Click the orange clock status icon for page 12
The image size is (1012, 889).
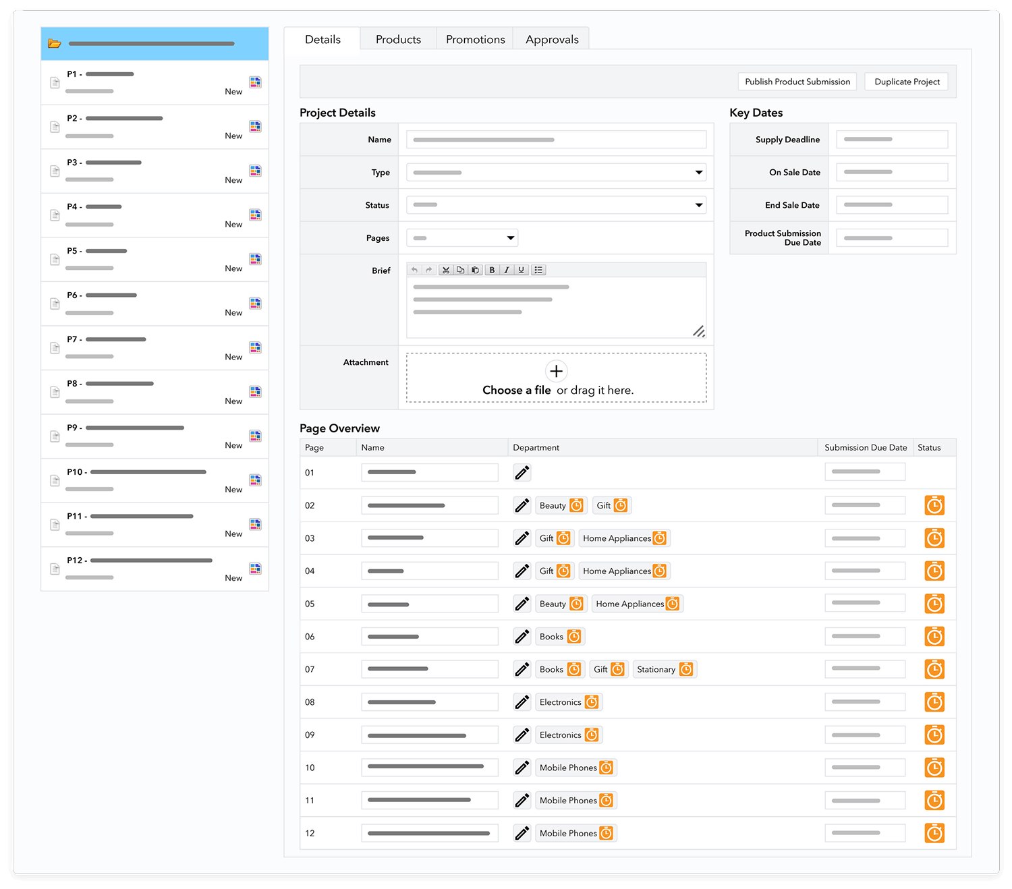pyautogui.click(x=934, y=833)
